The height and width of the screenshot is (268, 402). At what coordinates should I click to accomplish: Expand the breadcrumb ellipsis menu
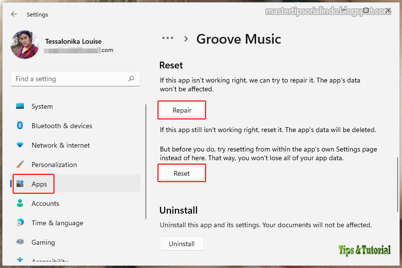pos(168,38)
